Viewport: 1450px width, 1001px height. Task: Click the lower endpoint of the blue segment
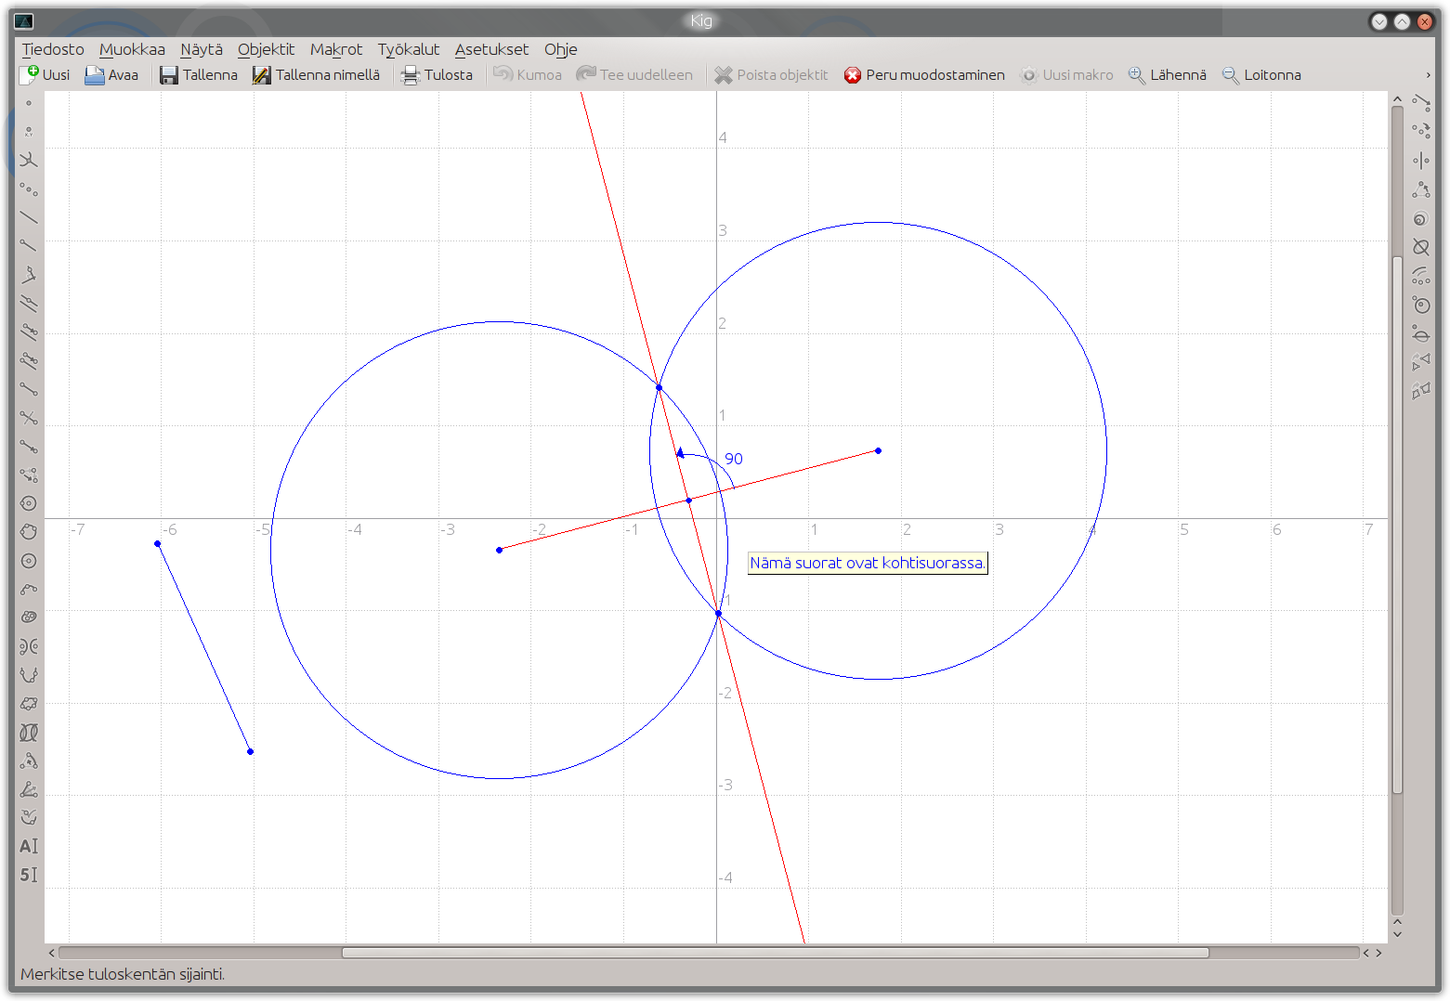point(251,751)
